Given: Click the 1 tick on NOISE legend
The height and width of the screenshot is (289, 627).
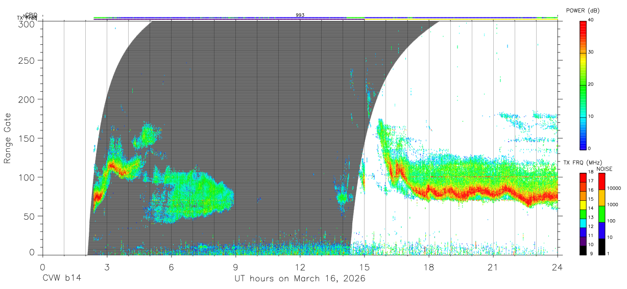Looking at the screenshot, I should [x=607, y=254].
